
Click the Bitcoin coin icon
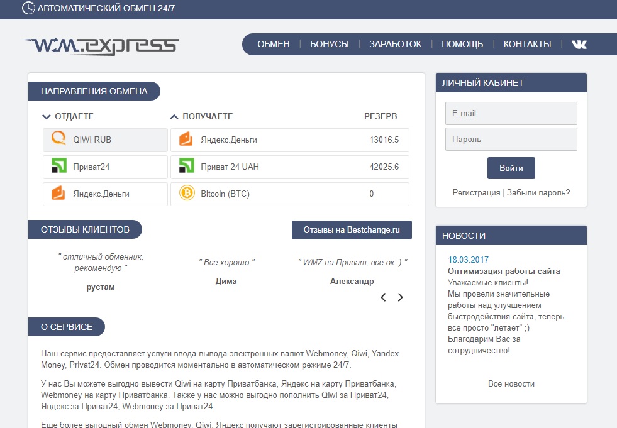click(187, 193)
